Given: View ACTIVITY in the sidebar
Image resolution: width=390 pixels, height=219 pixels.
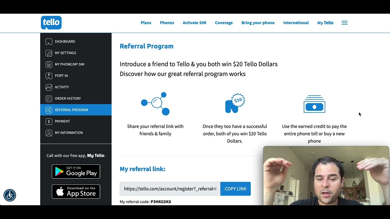Looking at the screenshot, I should 76,87.
